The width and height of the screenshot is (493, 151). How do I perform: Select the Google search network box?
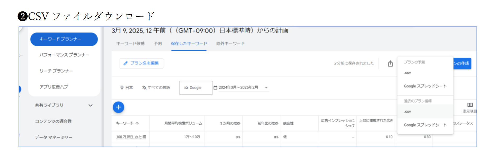(195, 88)
